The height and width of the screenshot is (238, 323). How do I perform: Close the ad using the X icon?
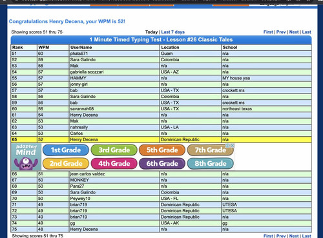click(x=233, y=146)
